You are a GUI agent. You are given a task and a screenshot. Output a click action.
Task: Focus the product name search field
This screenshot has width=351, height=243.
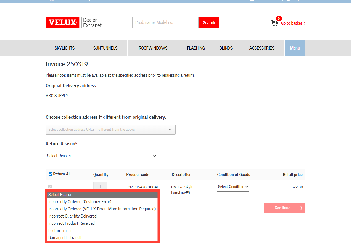pos(165,22)
